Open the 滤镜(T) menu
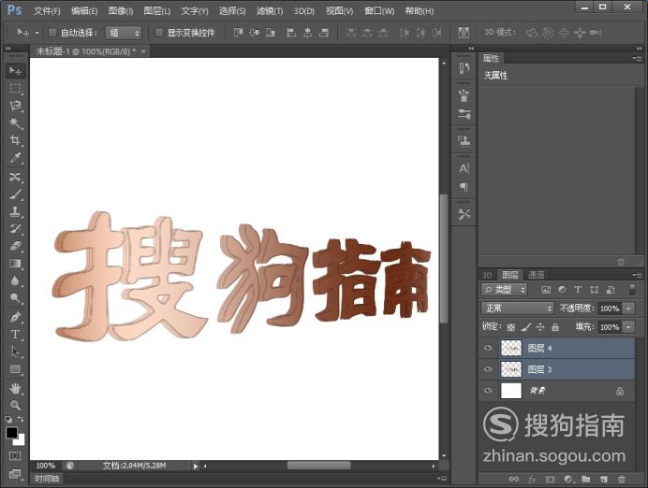Screen dimensions: 648x488 269,11
